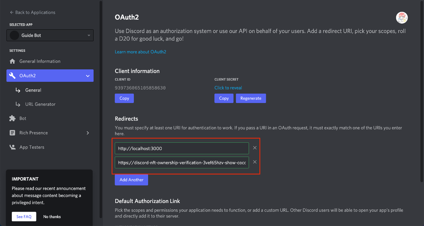Open Learn more about OAuth2 link
The width and height of the screenshot is (424, 226).
(141, 52)
